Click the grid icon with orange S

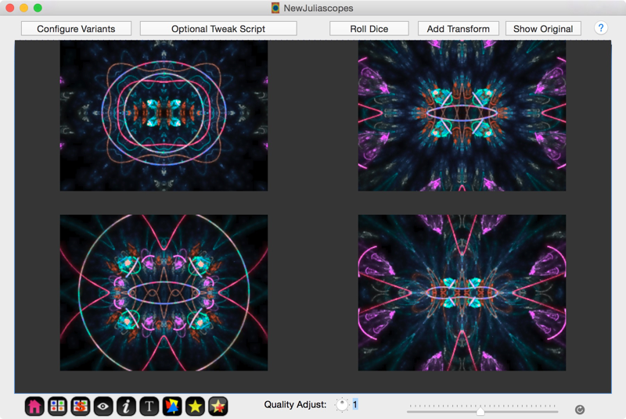tap(81, 406)
